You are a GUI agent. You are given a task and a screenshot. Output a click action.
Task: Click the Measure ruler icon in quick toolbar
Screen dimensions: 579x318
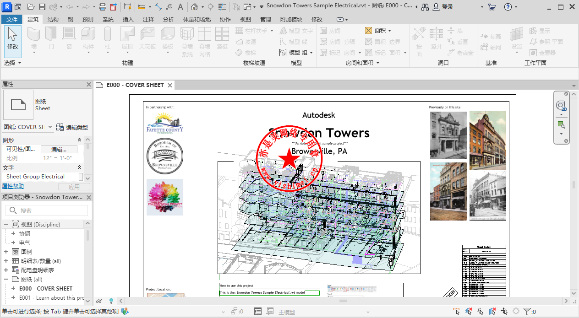click(142, 7)
